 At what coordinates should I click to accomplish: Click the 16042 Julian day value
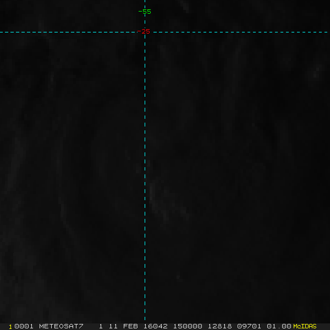coord(155,326)
